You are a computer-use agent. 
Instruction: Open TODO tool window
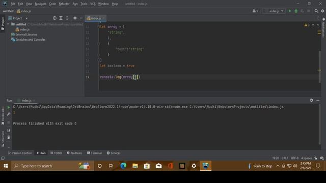point(56,153)
